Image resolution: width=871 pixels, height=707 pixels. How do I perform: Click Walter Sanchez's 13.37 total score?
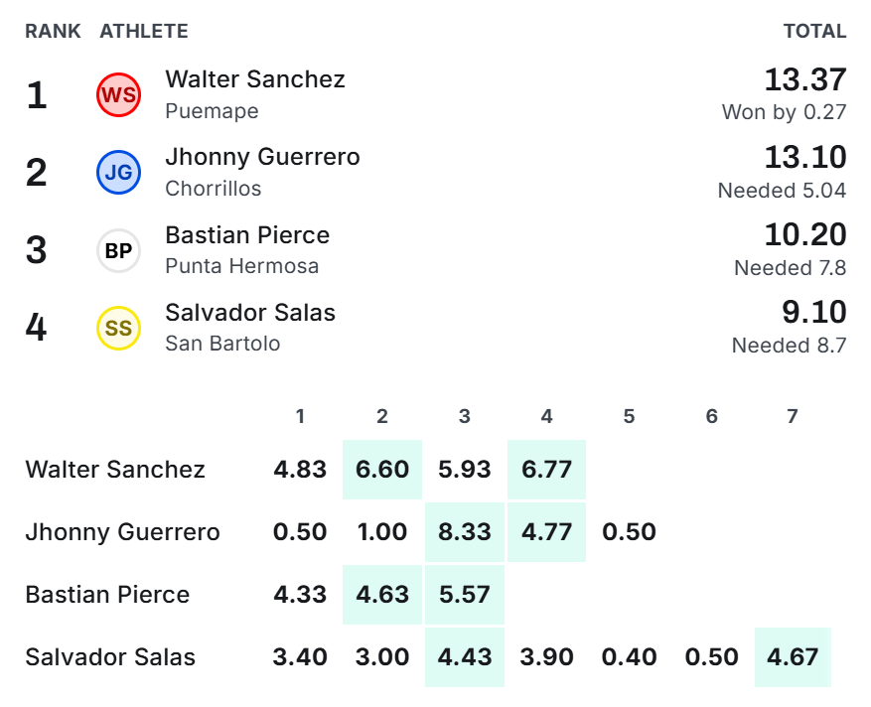point(805,79)
